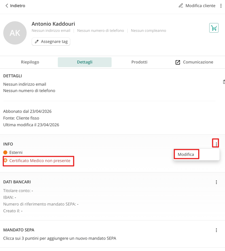
Task: Choose Modifica from the popup menu
Action: [186, 154]
